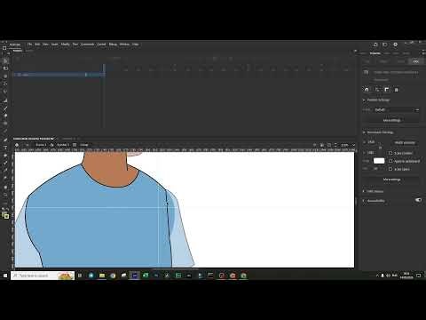Image resolution: width=426 pixels, height=320 pixels.
Task: Switch to the Doc tab in Properties
Action: [416, 61]
